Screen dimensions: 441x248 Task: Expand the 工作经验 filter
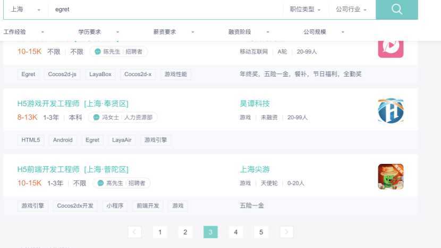[24, 32]
